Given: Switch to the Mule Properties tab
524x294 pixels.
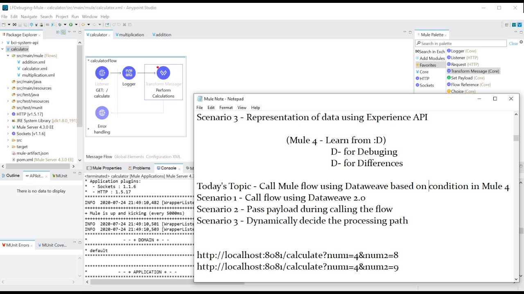Looking at the screenshot, I should tap(104, 168).
